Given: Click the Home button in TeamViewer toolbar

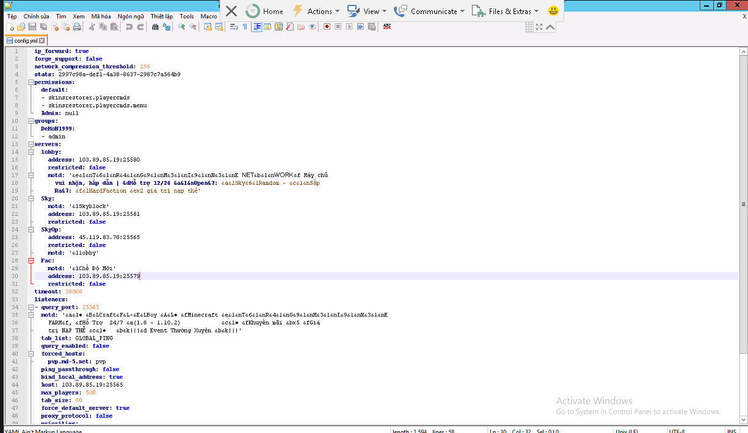Looking at the screenshot, I should pos(265,11).
